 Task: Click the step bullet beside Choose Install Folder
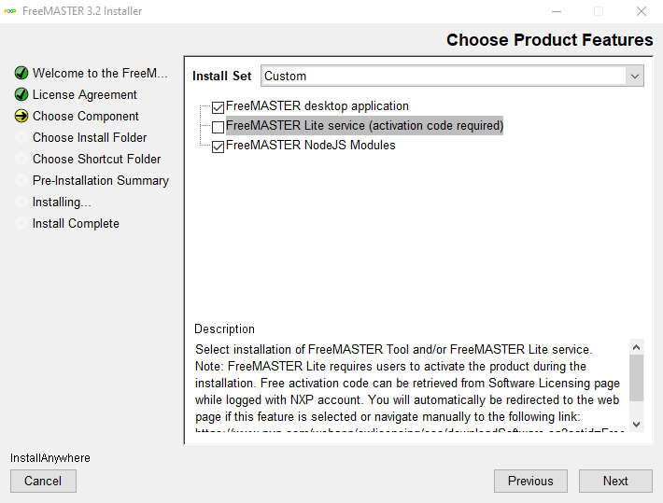(x=21, y=137)
